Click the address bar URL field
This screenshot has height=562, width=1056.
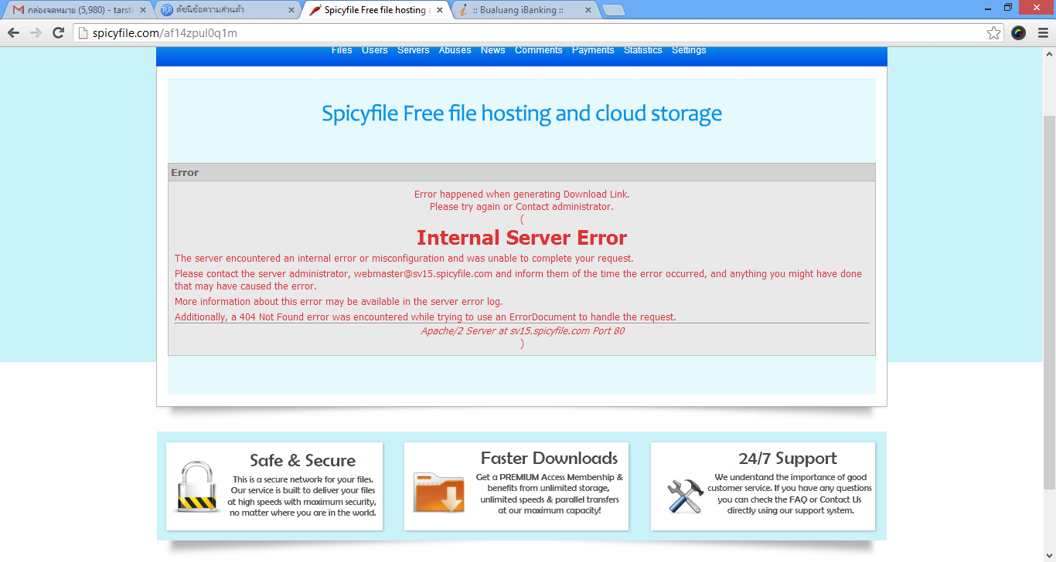click(526, 33)
